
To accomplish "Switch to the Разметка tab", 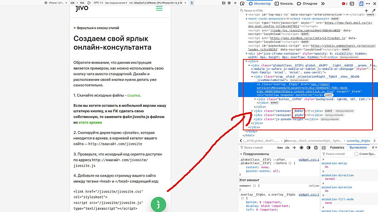I will point(337,148).
